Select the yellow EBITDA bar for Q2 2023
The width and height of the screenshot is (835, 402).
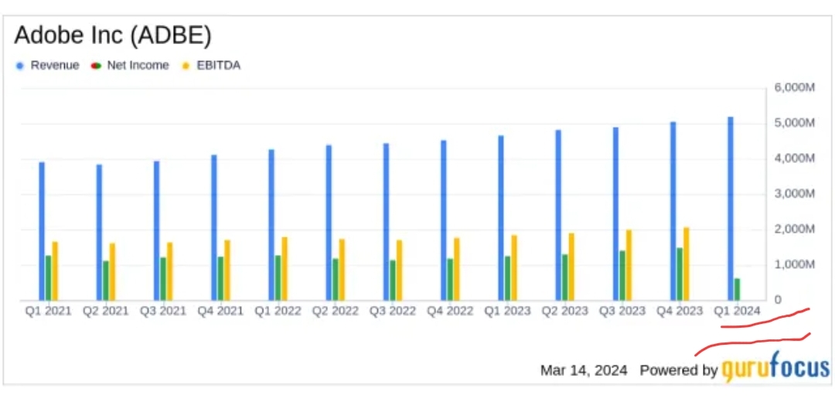[x=571, y=267]
